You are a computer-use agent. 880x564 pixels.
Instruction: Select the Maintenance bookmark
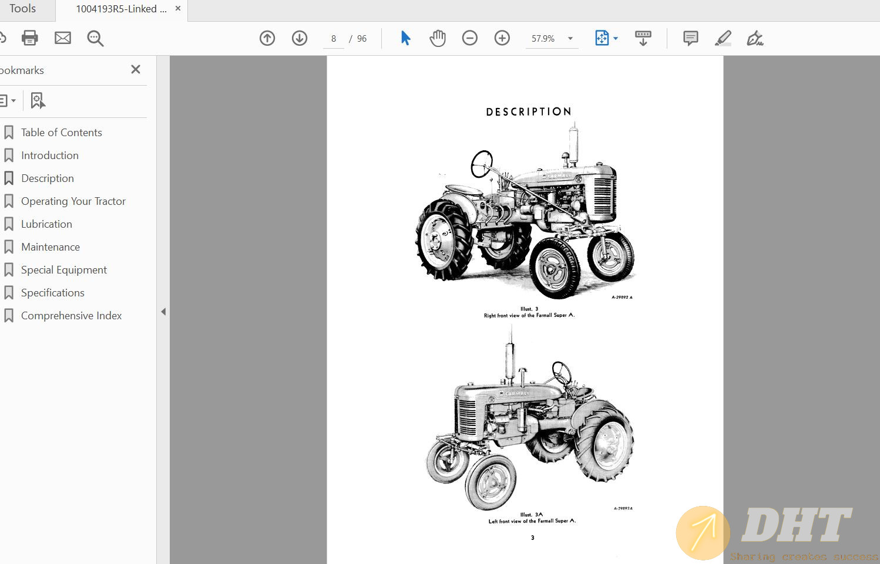tap(51, 247)
